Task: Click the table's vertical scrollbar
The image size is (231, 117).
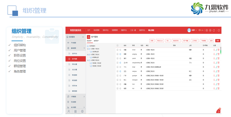Action: point(221,50)
